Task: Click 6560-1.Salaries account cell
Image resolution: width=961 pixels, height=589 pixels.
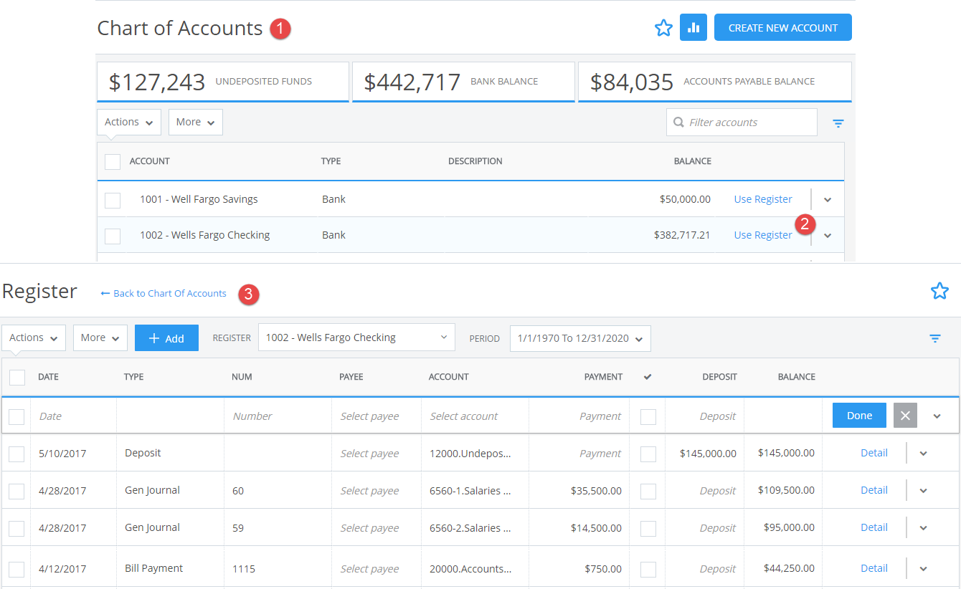Action: pyautogui.click(x=470, y=491)
